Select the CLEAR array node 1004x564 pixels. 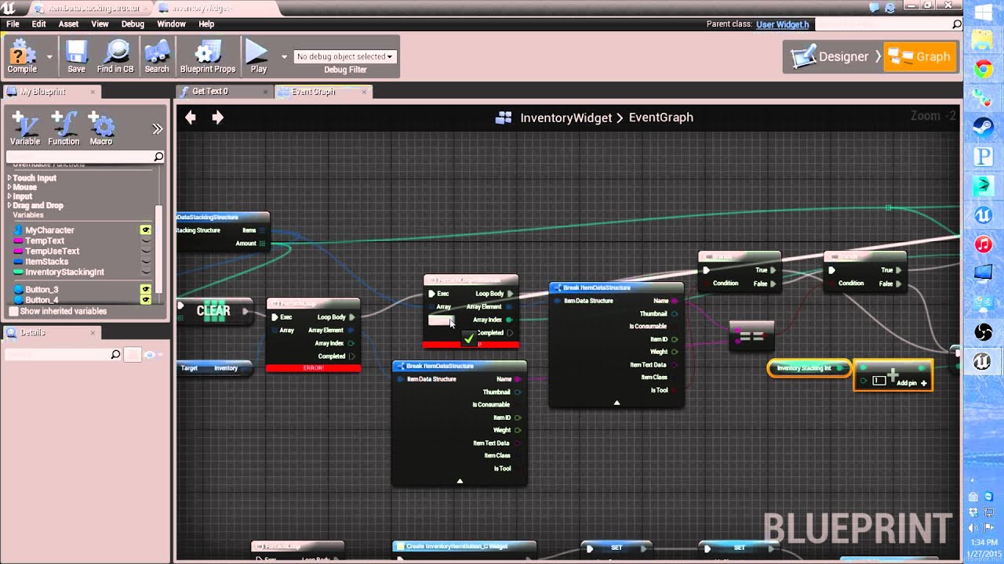point(214,311)
